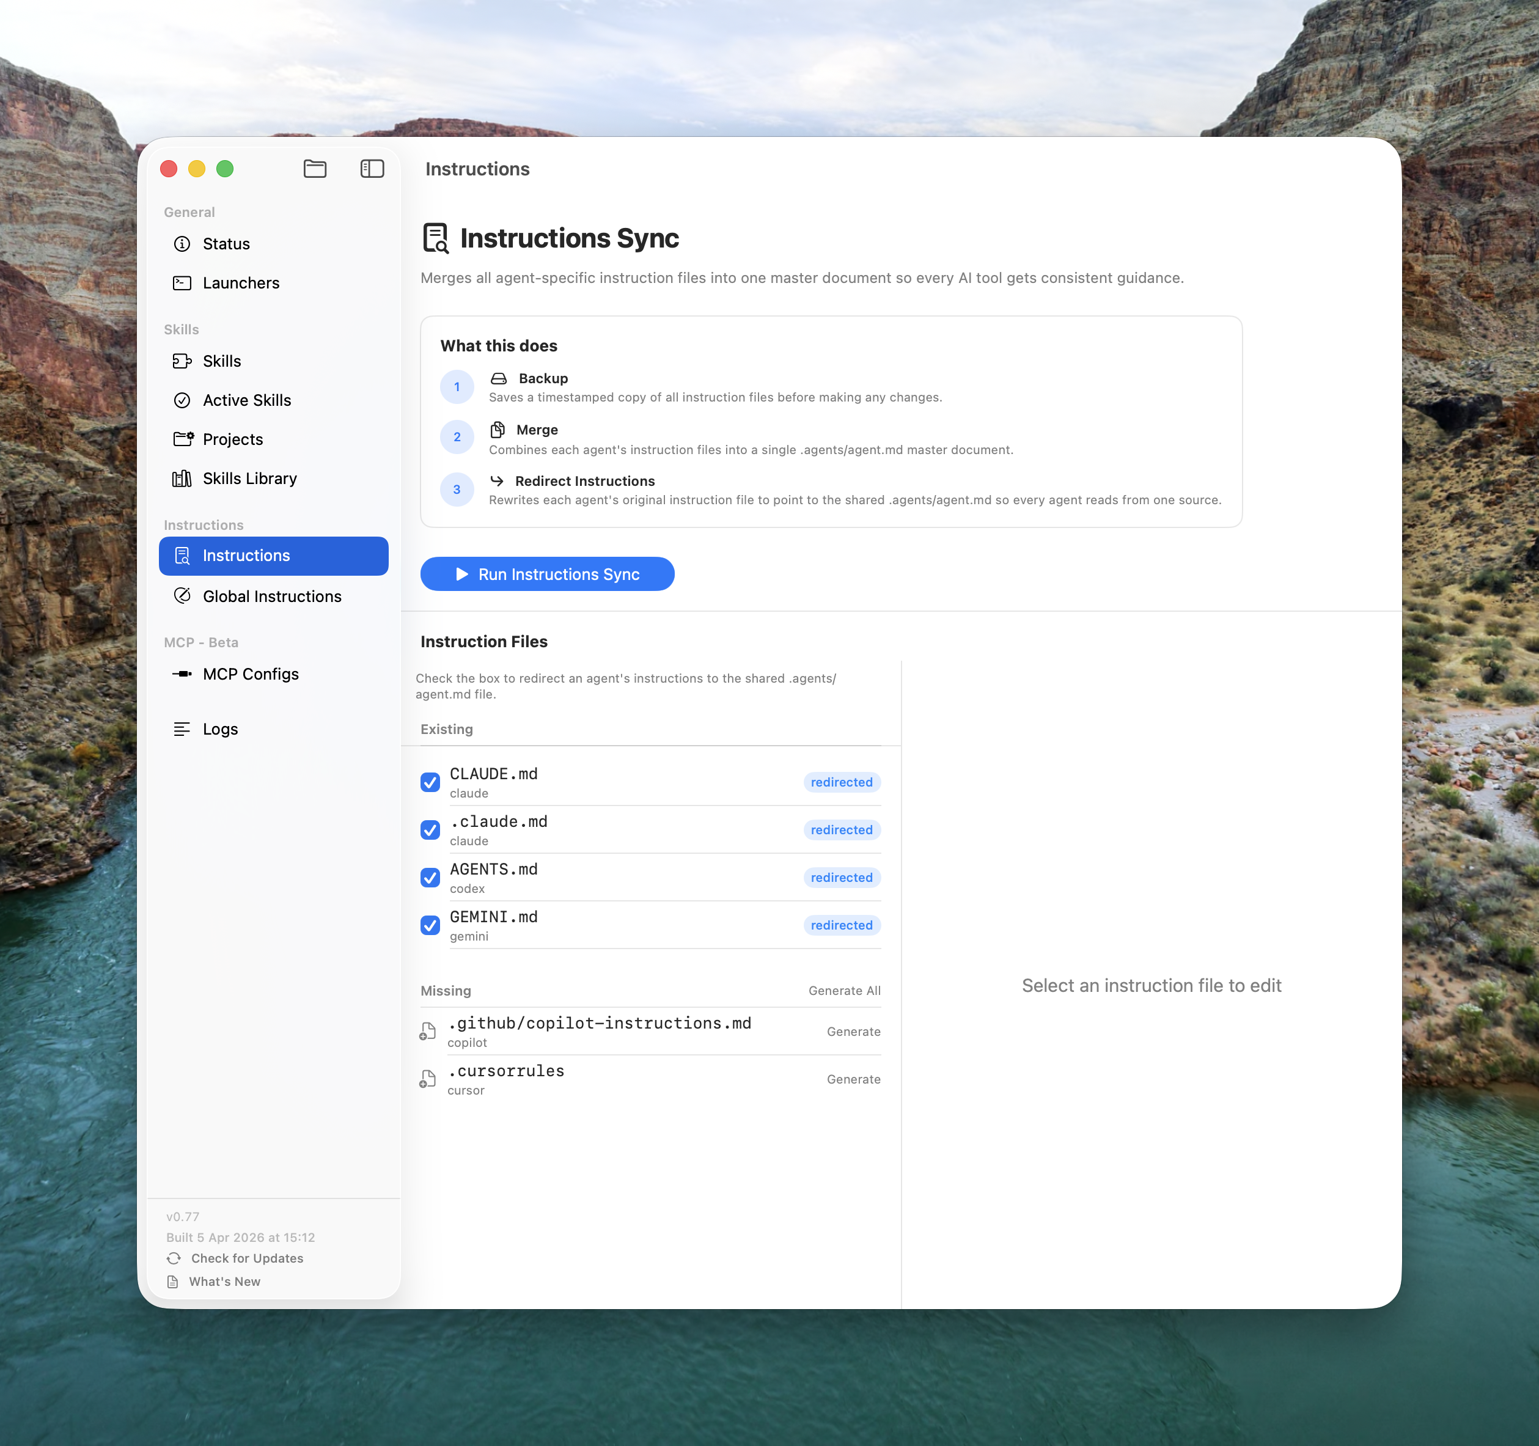This screenshot has width=1539, height=1446.
Task: Open Projects using its folder icon
Action: tap(182, 439)
